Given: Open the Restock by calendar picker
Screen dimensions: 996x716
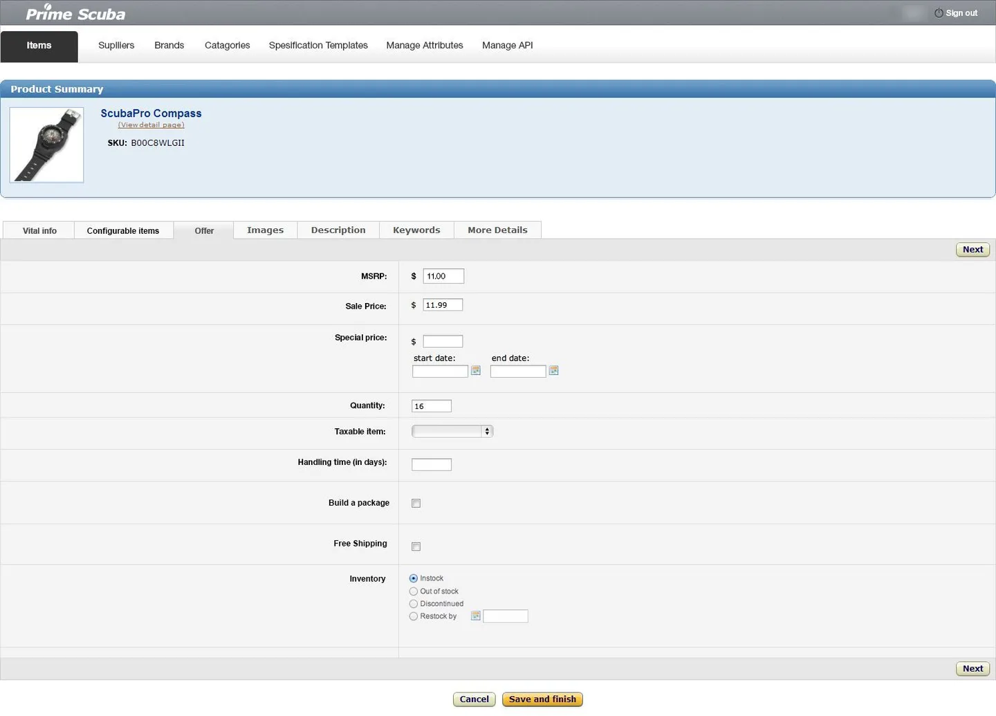Looking at the screenshot, I should (476, 616).
